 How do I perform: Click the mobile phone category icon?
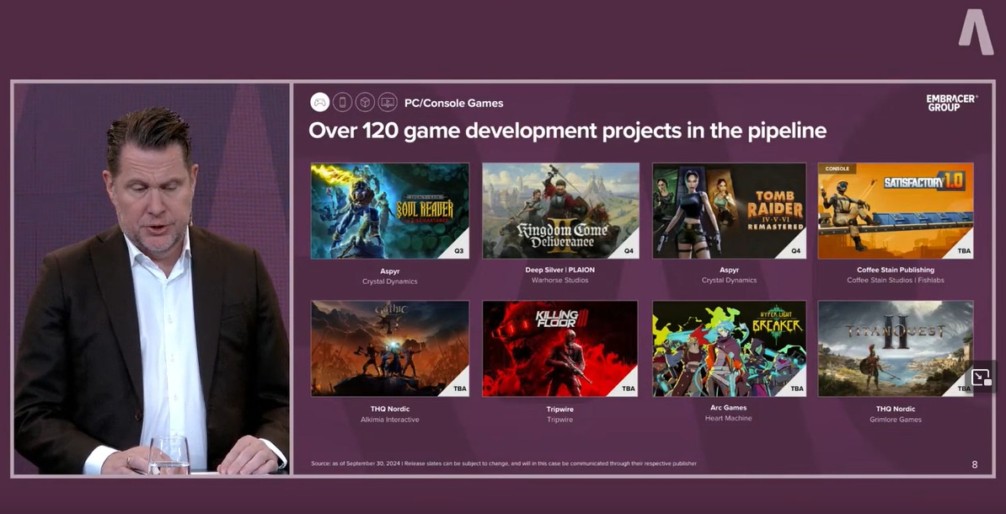343,102
